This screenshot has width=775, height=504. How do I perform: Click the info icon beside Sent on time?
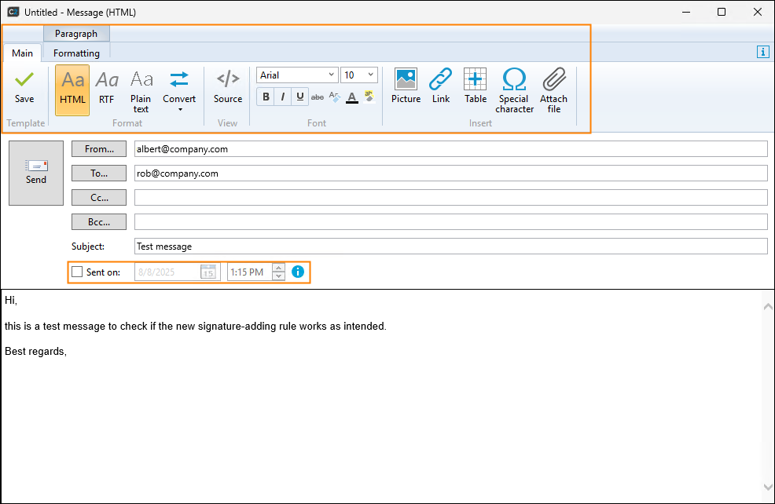coord(298,272)
